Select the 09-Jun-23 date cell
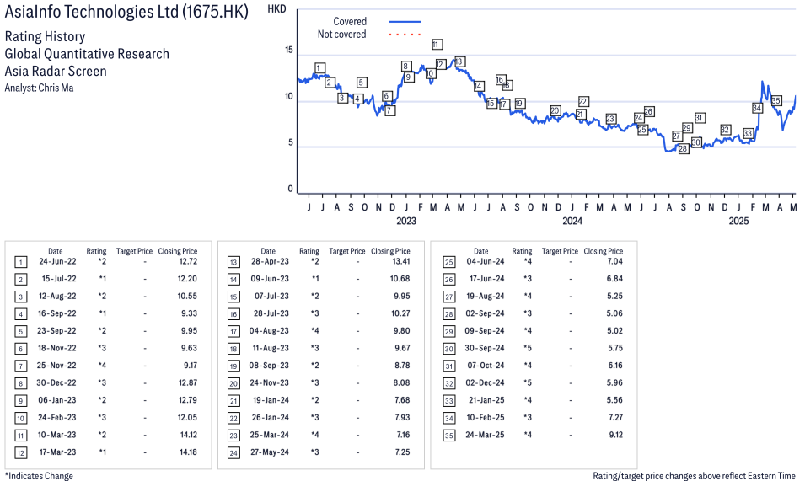 click(x=270, y=279)
